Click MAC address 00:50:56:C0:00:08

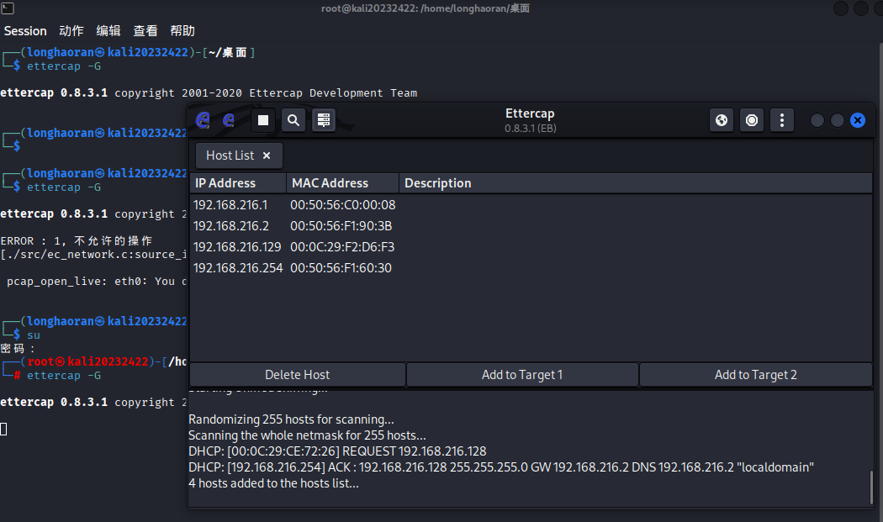[343, 205]
